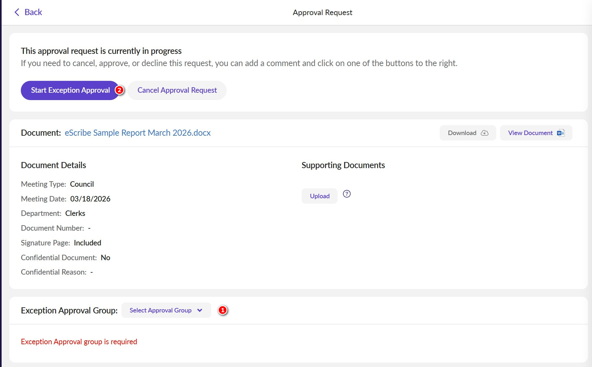Viewport: 592px width, 367px height.
Task: Click Start Exception Approval
Action: [x=70, y=90]
